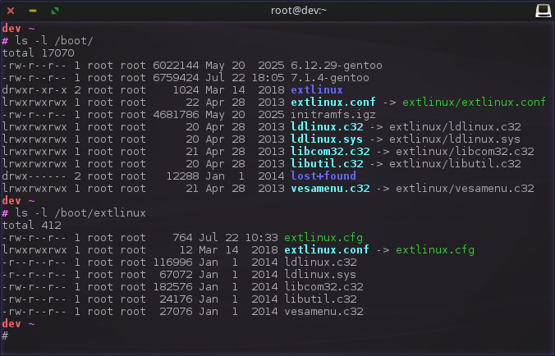Click the timestamp 18:05

268,78
